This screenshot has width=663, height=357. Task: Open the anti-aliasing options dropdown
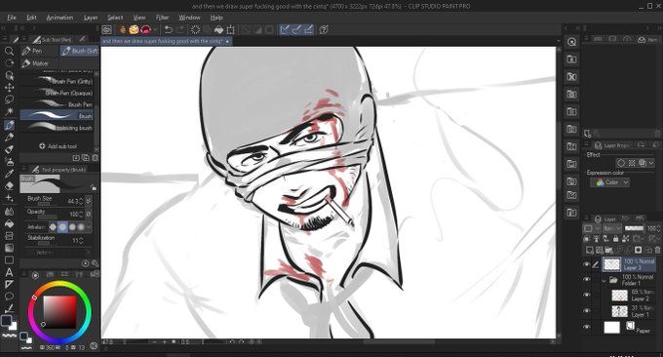tap(89, 227)
